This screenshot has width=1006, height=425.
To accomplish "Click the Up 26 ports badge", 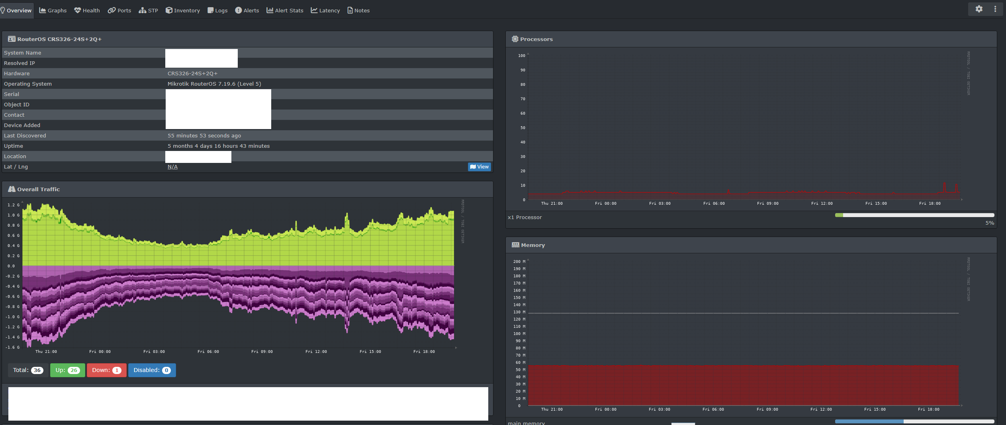I will coord(67,370).
